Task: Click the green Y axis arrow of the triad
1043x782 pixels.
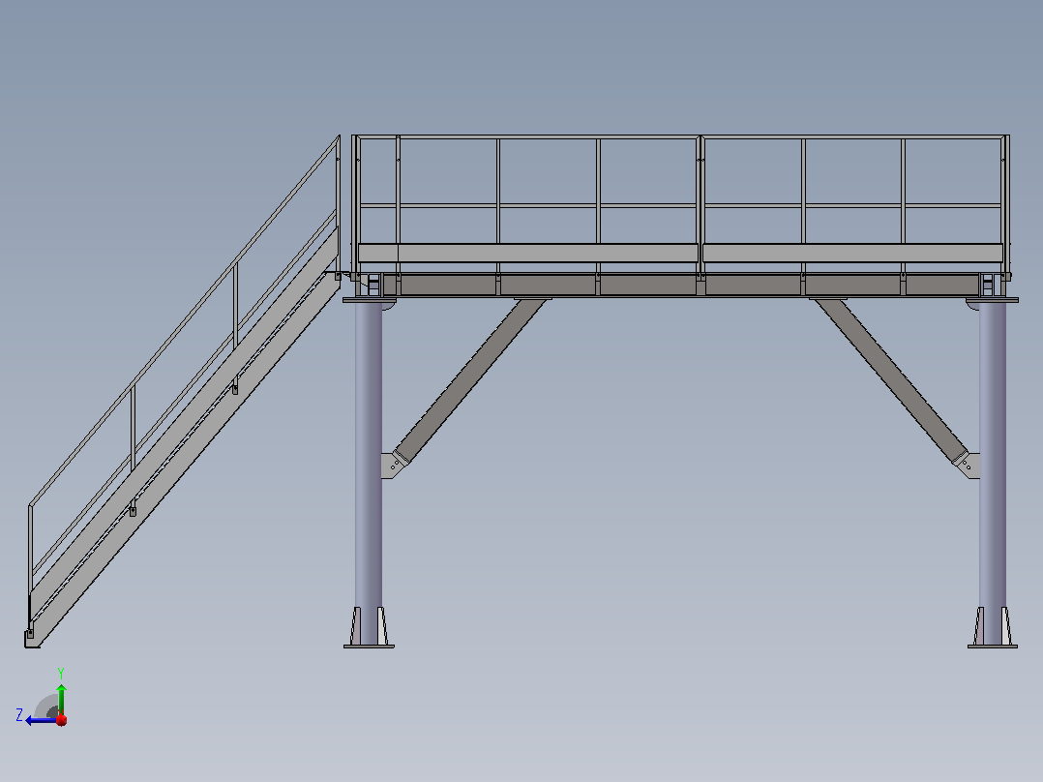Action: (61, 699)
